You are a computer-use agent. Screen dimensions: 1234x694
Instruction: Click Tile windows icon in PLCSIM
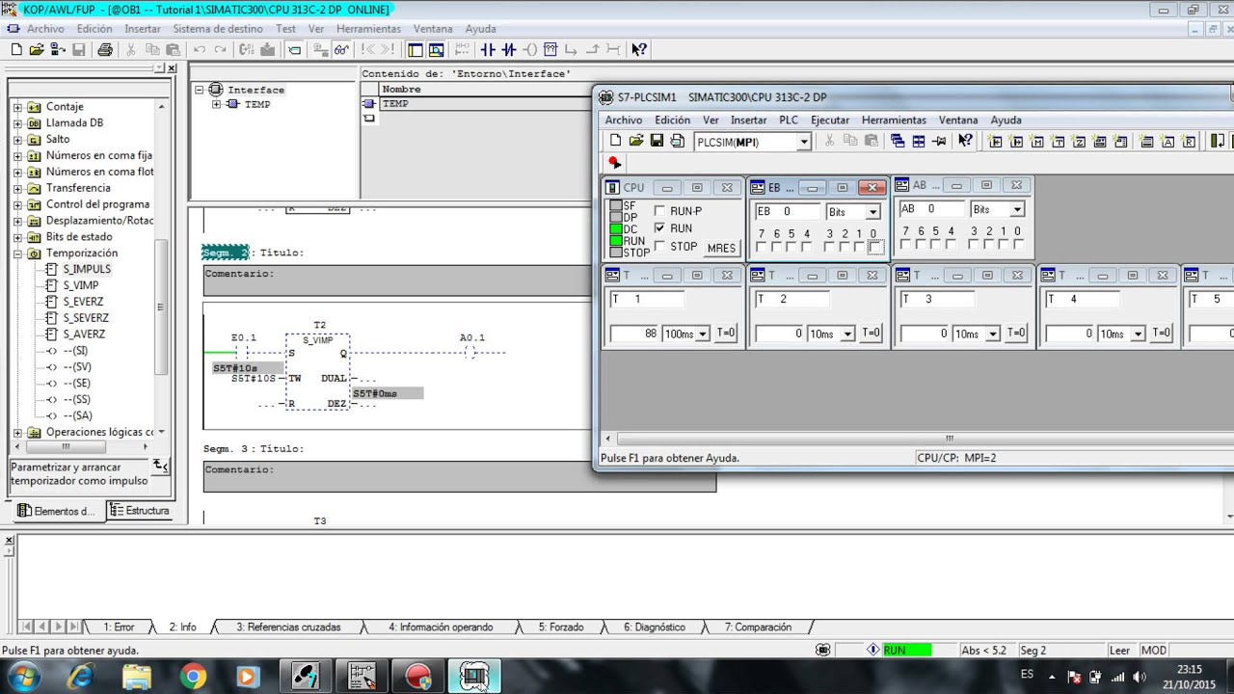pyautogui.click(x=919, y=141)
